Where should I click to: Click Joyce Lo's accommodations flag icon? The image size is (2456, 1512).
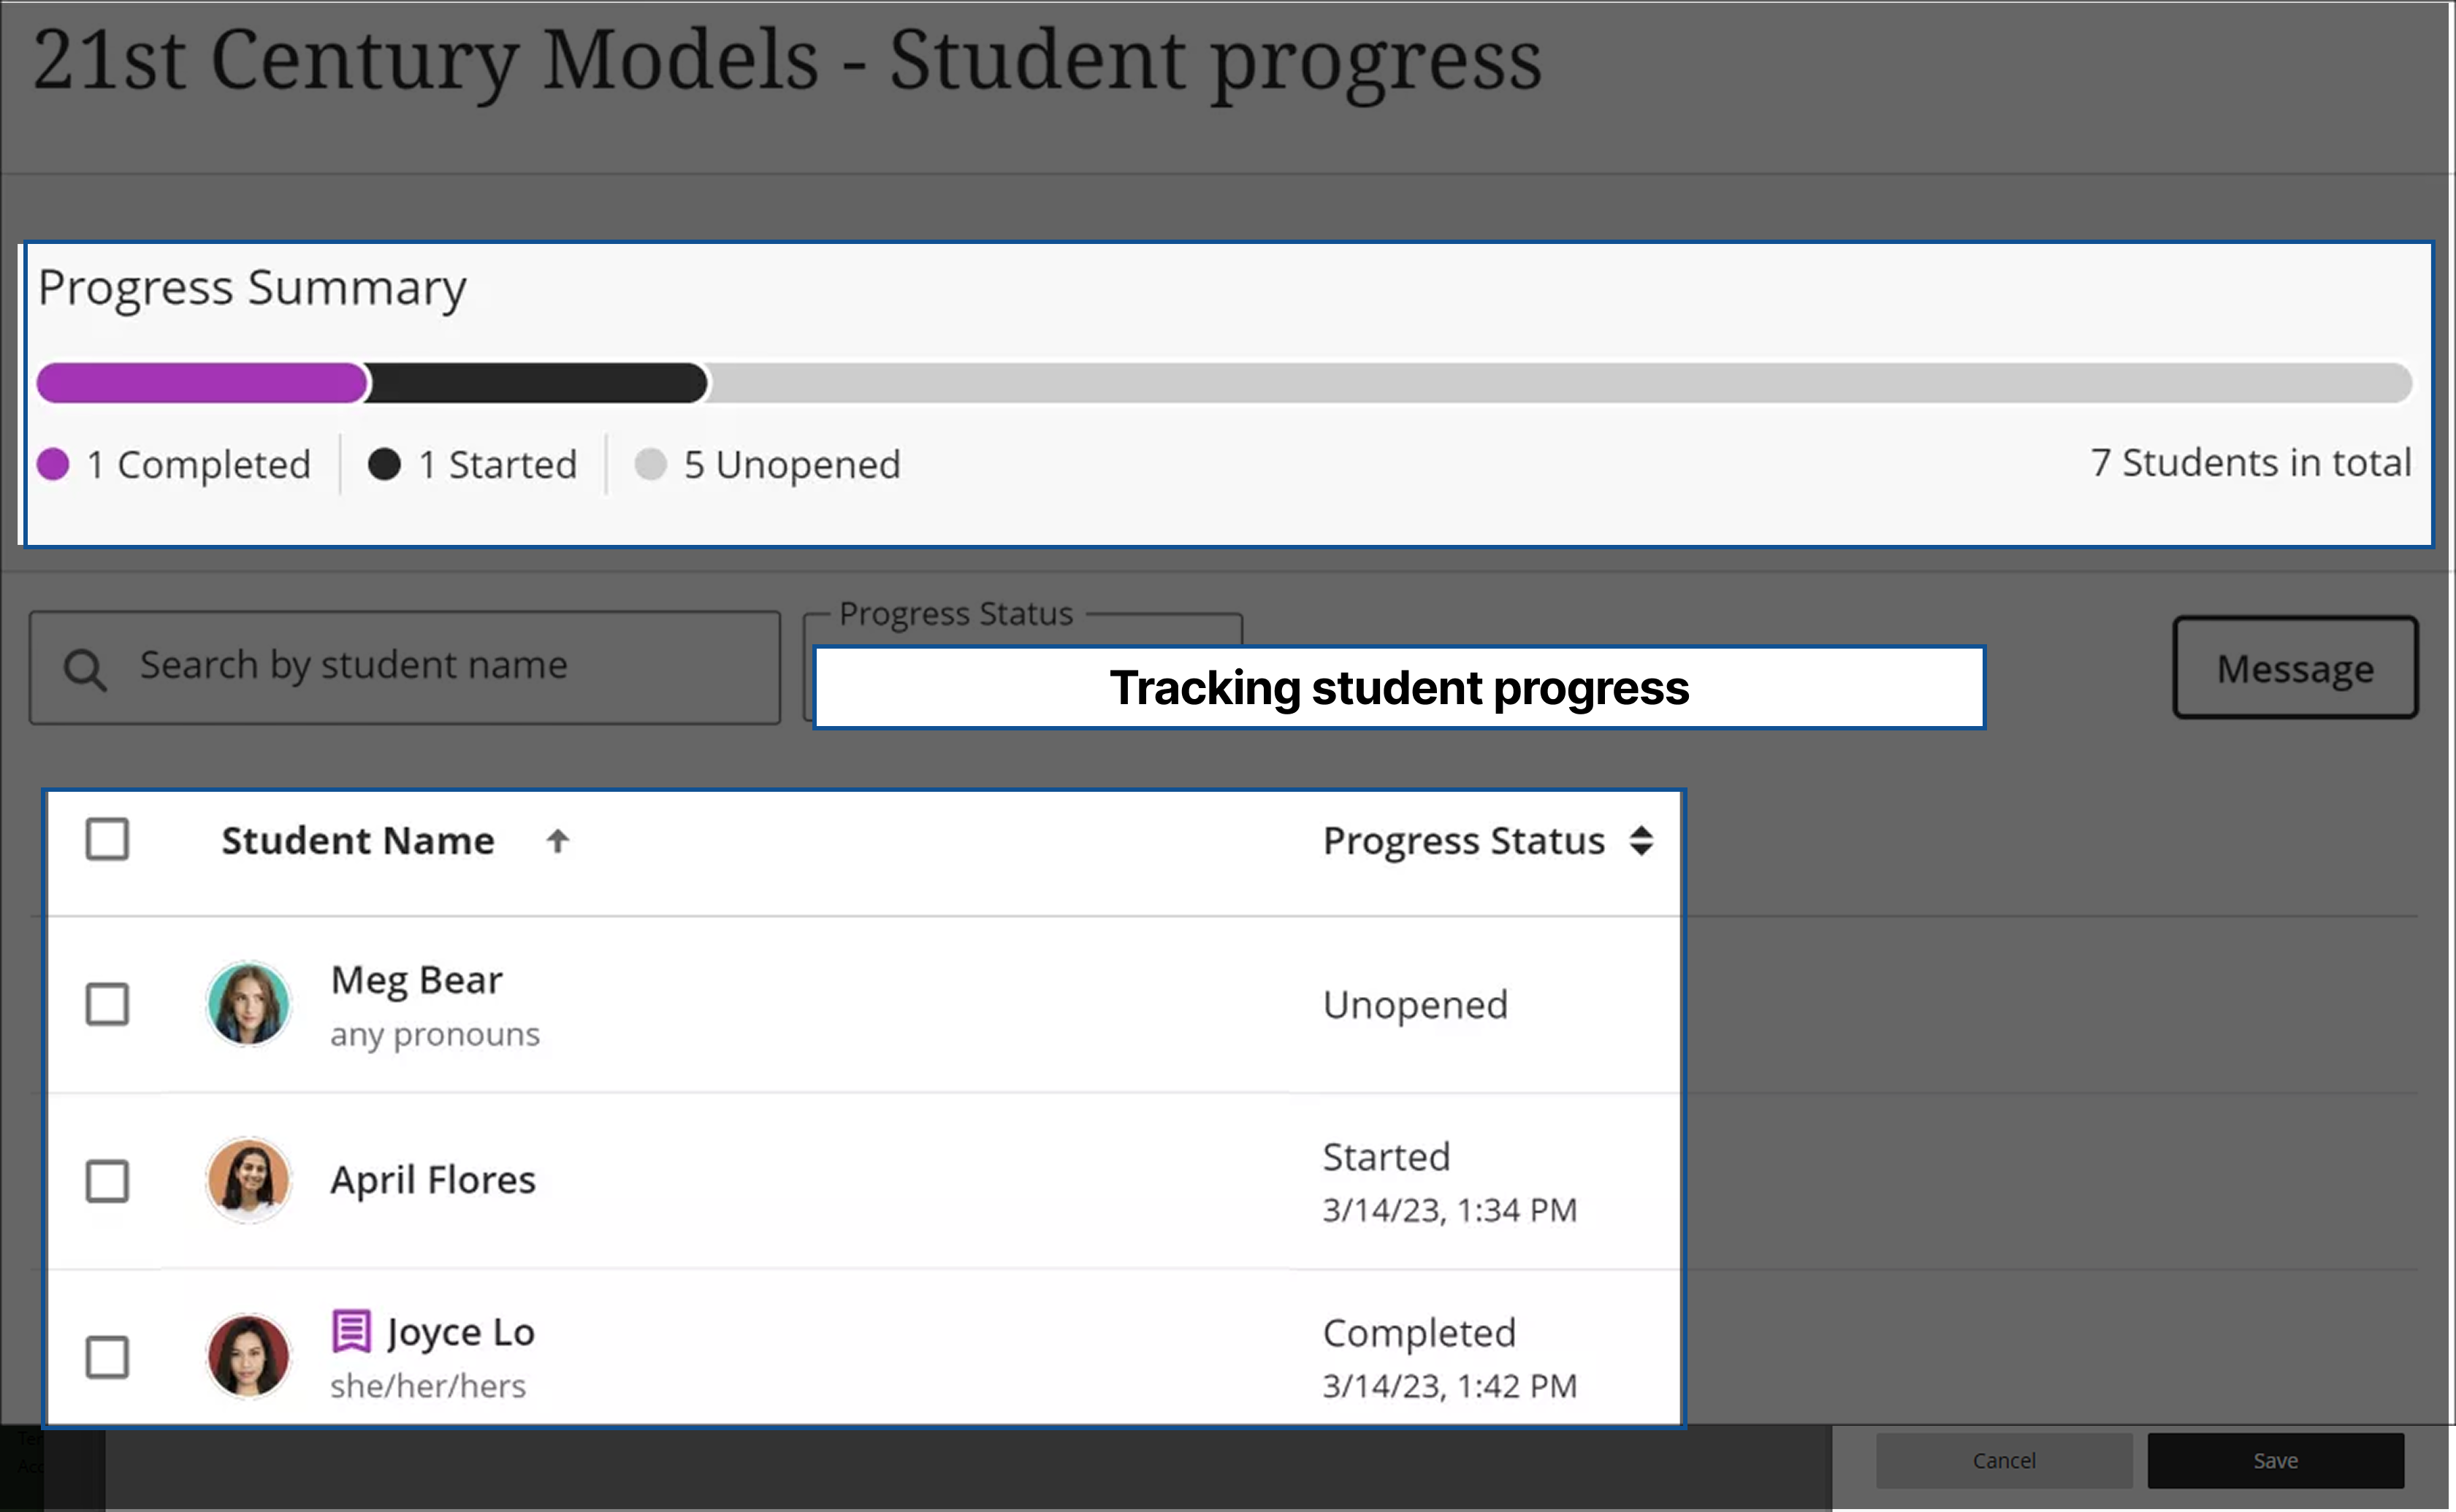click(x=352, y=1330)
